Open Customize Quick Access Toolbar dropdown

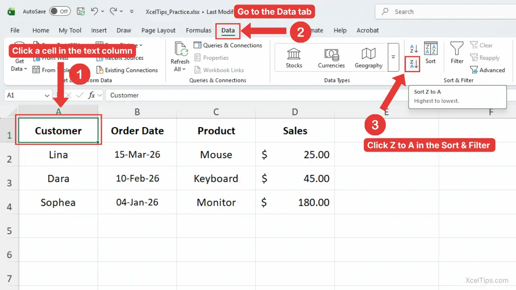tap(132, 12)
